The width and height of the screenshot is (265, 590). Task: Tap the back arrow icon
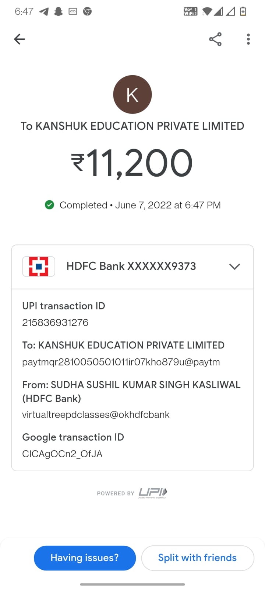click(x=19, y=39)
